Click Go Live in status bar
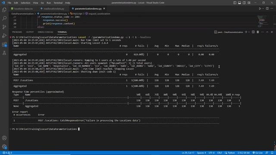Image resolution: width=276 pixels, height=155 pixels. (x=257, y=153)
